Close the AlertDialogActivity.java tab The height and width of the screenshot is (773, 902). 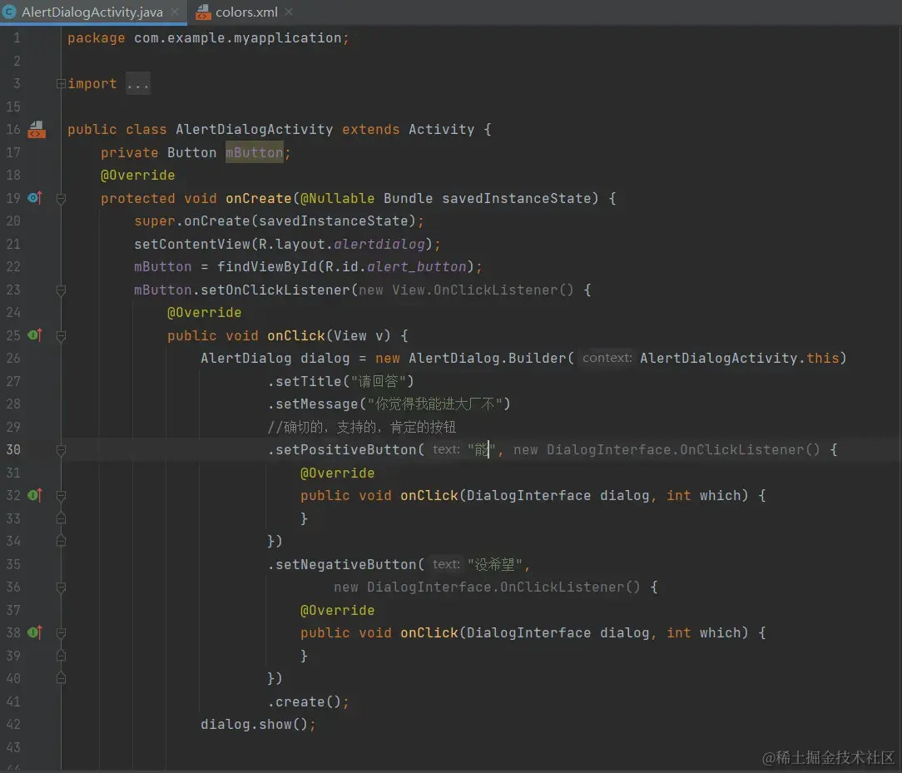coord(175,12)
